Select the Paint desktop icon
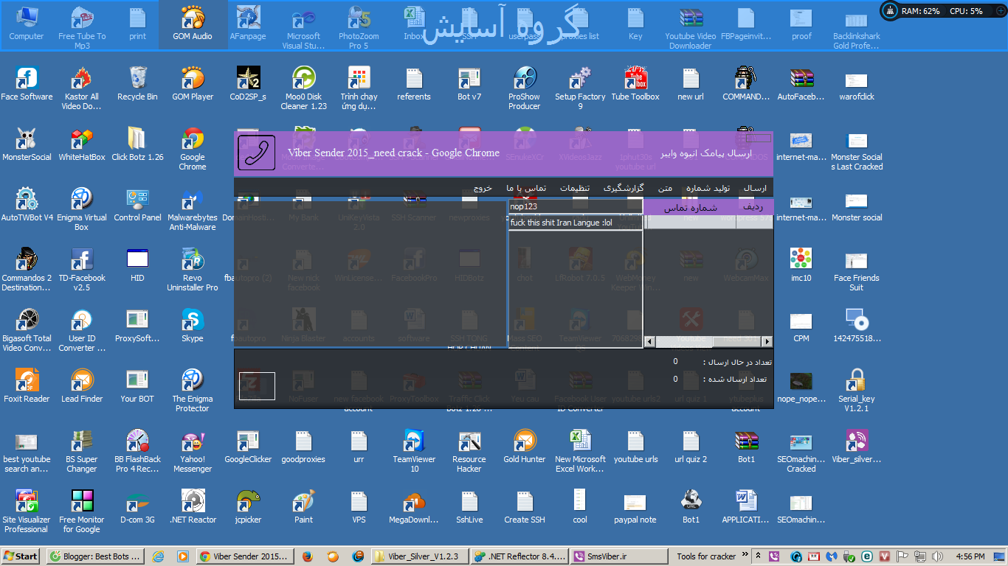Viewport: 1008px width, 566px height. [303, 507]
